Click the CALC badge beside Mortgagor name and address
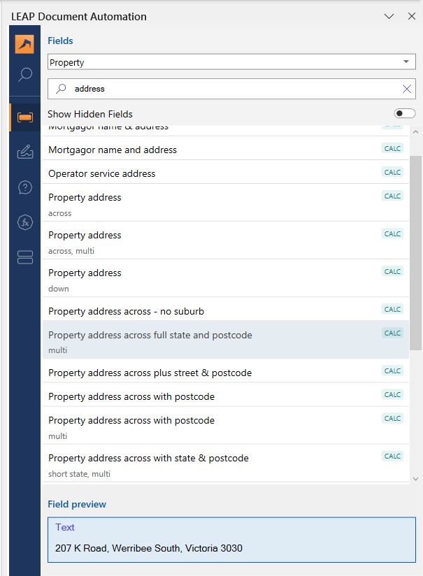The width and height of the screenshot is (423, 576). pyautogui.click(x=392, y=148)
